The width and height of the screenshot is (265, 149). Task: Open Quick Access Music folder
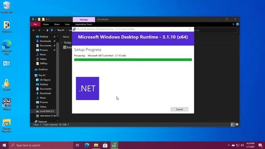(43, 55)
